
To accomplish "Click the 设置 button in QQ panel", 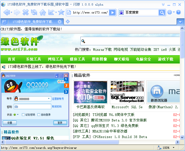I will [x=10, y=123].
